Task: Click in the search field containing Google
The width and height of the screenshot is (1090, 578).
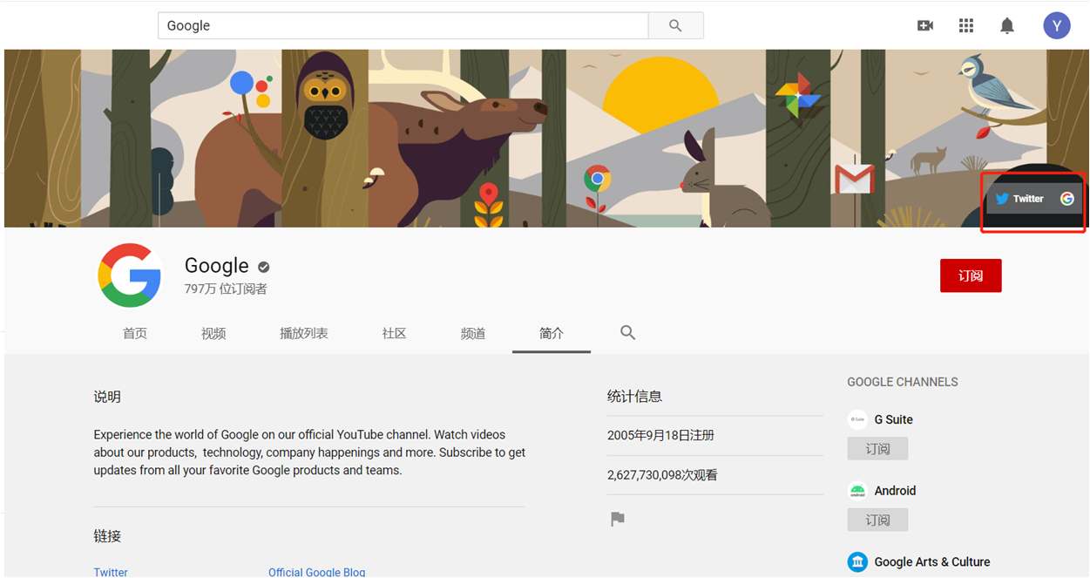Action: point(403,26)
